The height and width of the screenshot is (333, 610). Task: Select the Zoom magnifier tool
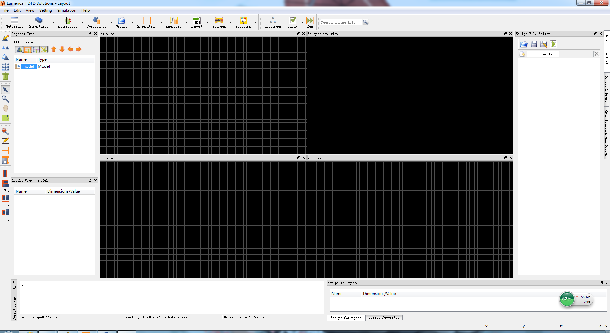tap(5, 99)
